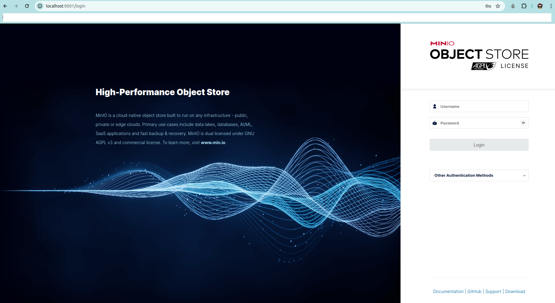
Task: Click the lock icon in the Password field
Action: (x=435, y=123)
